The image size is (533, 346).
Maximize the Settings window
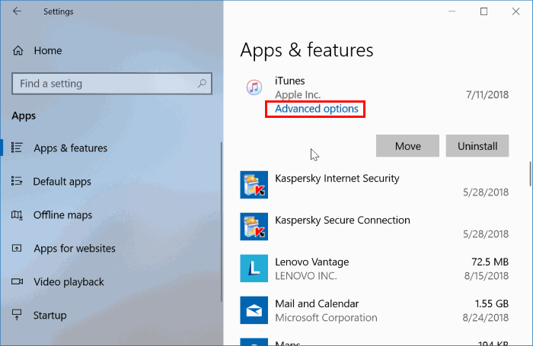(x=484, y=11)
